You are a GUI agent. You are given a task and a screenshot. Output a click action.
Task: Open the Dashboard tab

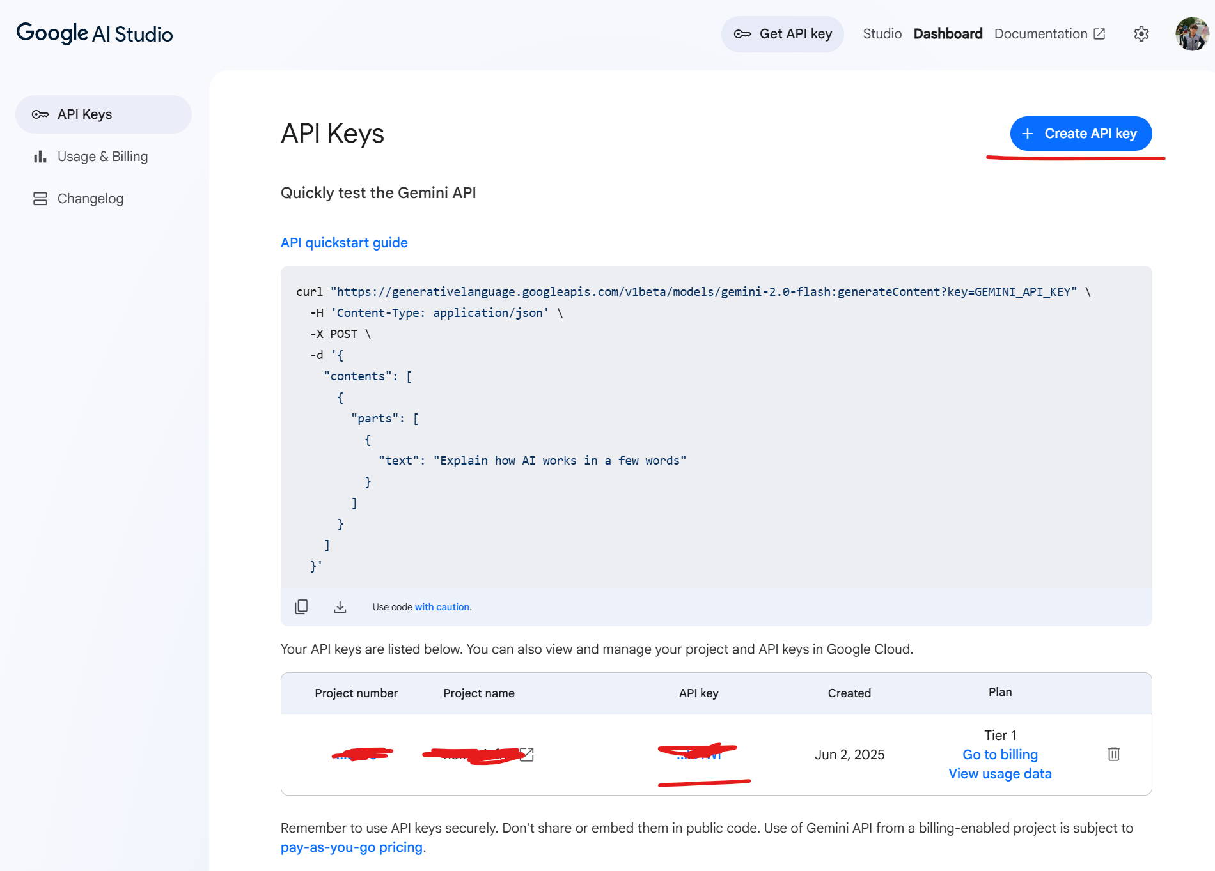(948, 34)
